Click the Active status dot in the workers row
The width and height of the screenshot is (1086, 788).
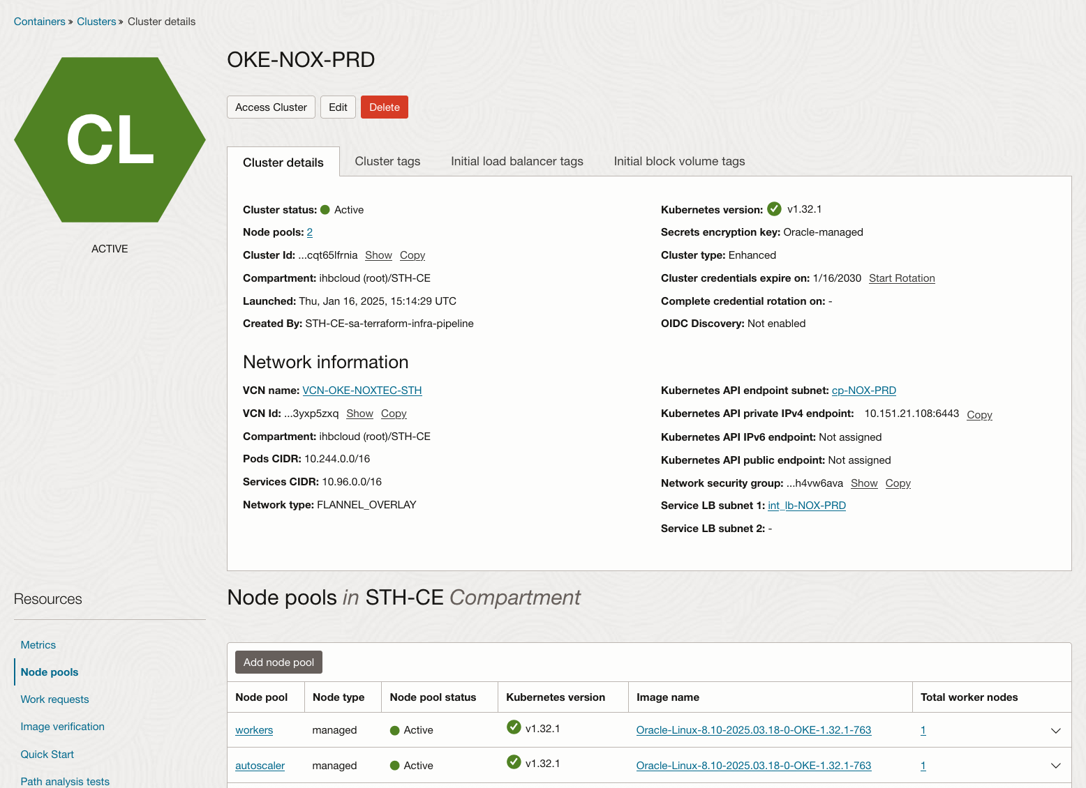[396, 730]
